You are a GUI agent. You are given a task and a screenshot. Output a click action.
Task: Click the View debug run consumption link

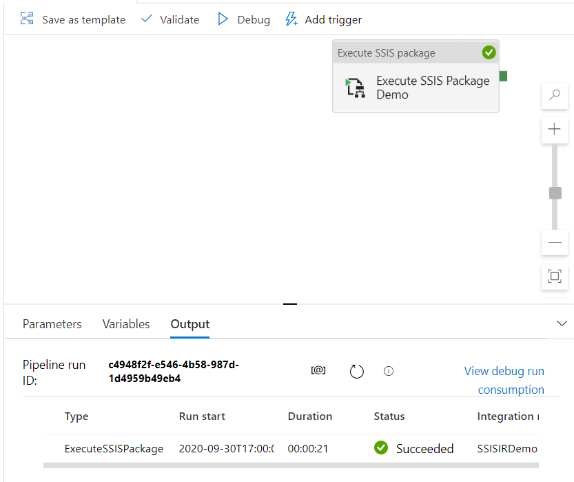[504, 380]
